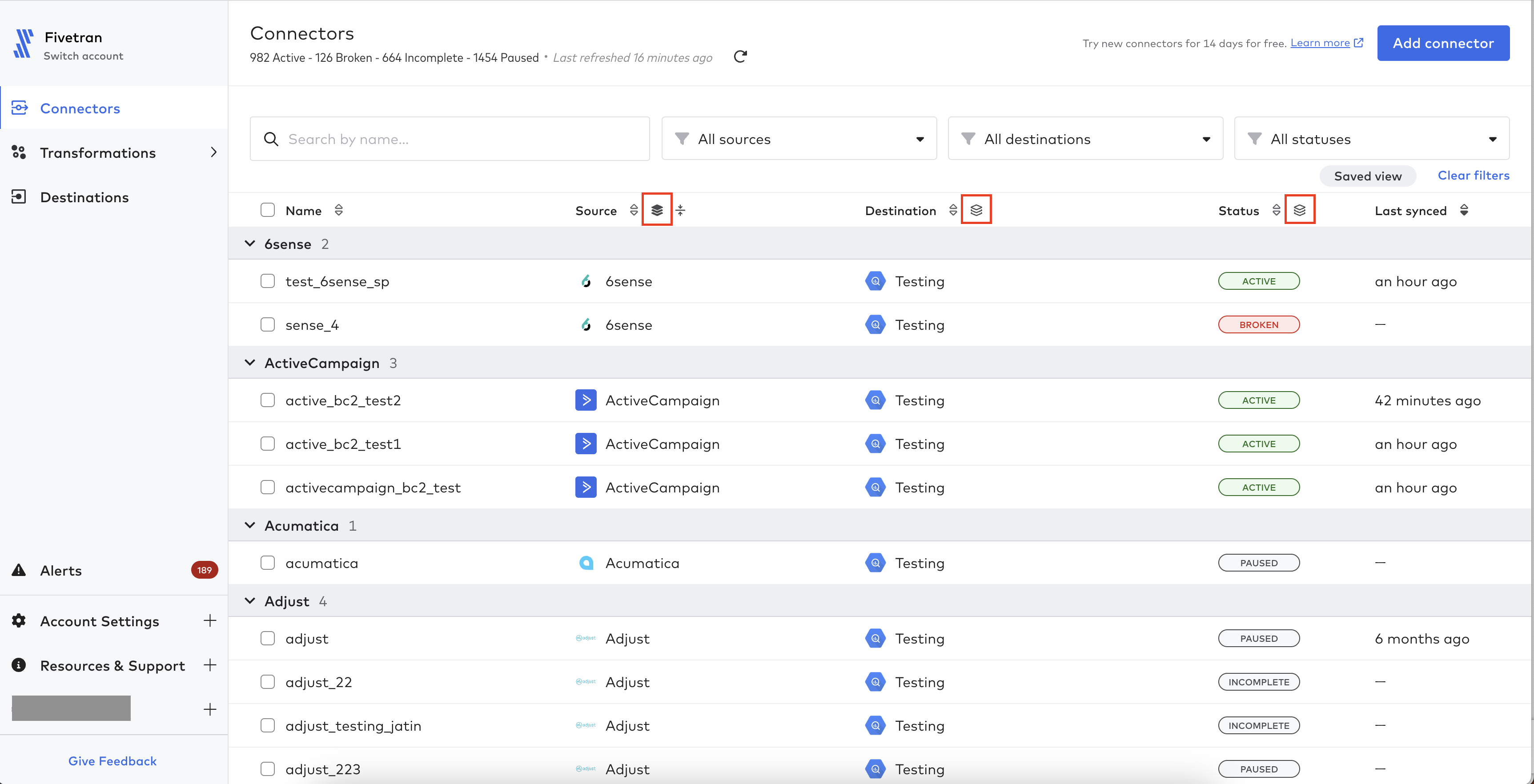1534x784 pixels.
Task: Click the Learn more link
Action: coord(1320,43)
